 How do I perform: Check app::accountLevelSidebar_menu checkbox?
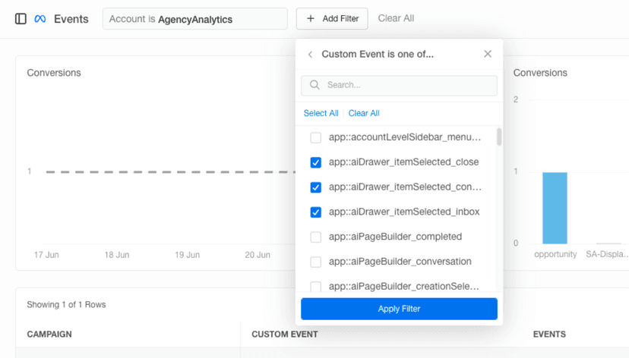pos(316,138)
